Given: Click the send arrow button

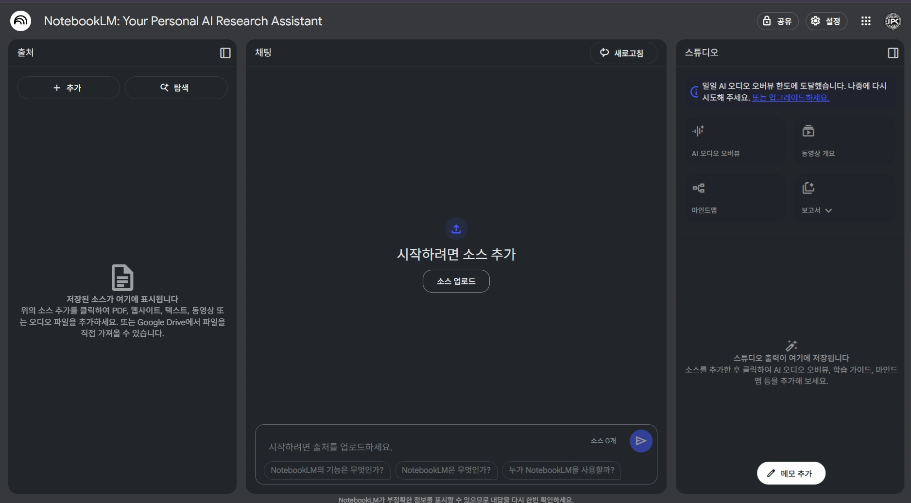Looking at the screenshot, I should click(x=640, y=441).
